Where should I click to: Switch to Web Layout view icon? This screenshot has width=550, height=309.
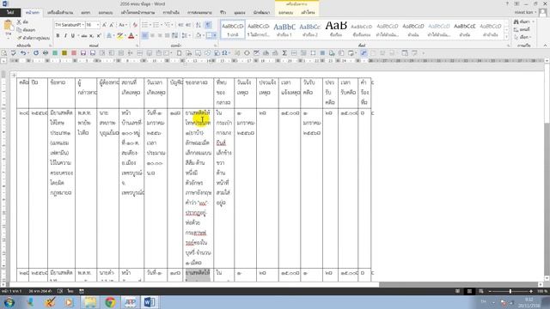click(x=481, y=291)
